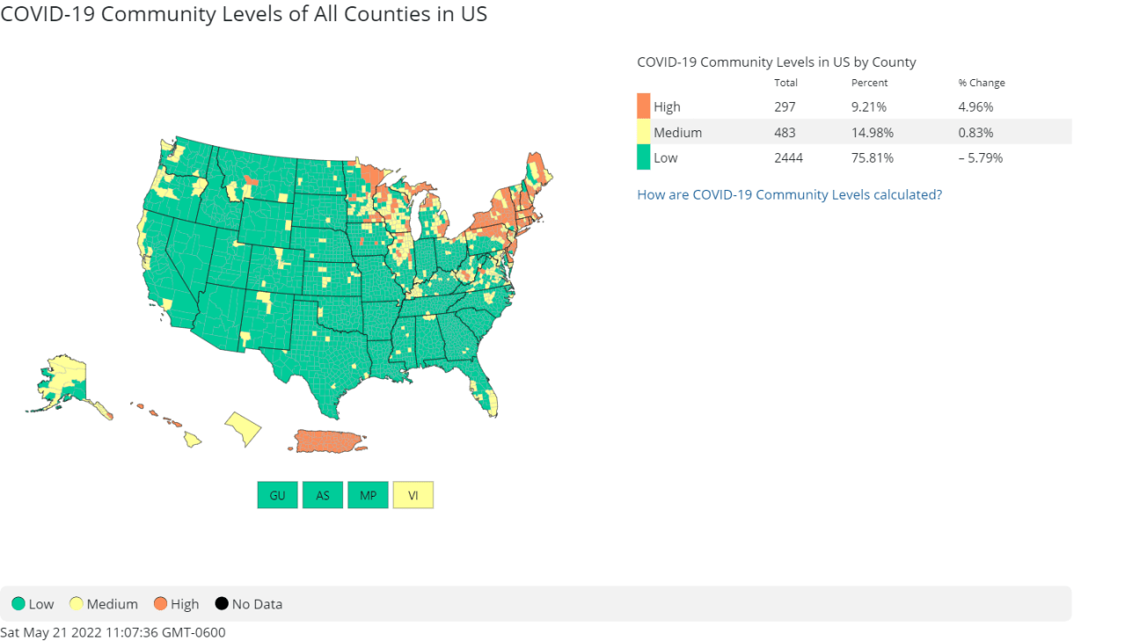Click the black No Data legend swatch
Screen dimensions: 1125x641
[221, 603]
